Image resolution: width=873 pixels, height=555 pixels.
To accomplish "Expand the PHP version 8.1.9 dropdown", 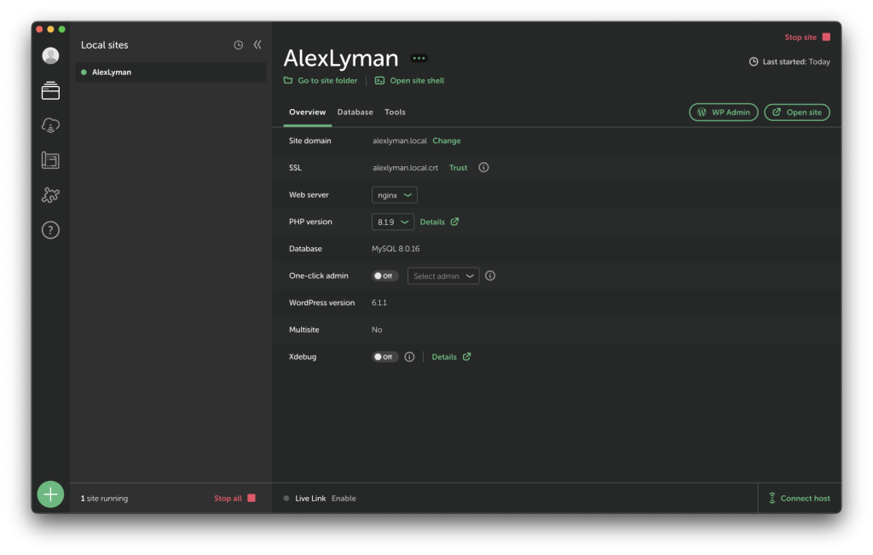I will pyautogui.click(x=393, y=222).
